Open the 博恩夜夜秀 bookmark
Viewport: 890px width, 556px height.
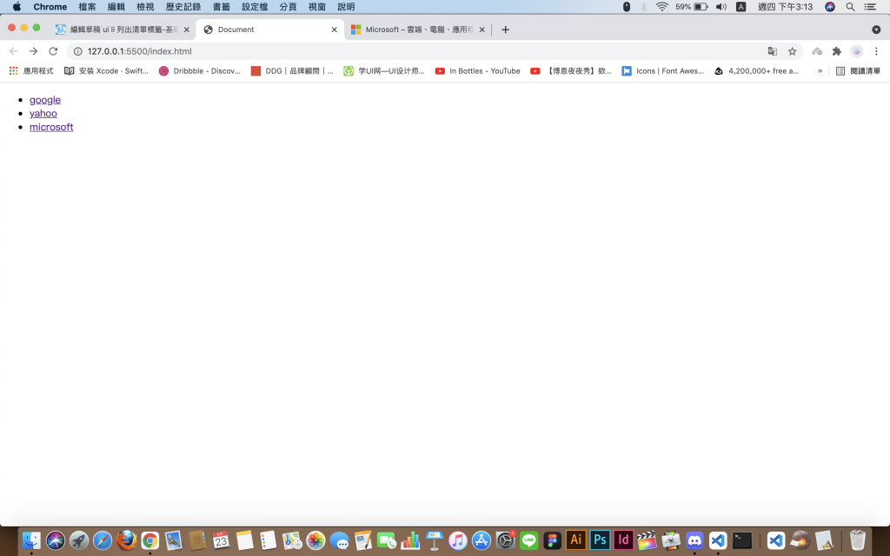(571, 71)
